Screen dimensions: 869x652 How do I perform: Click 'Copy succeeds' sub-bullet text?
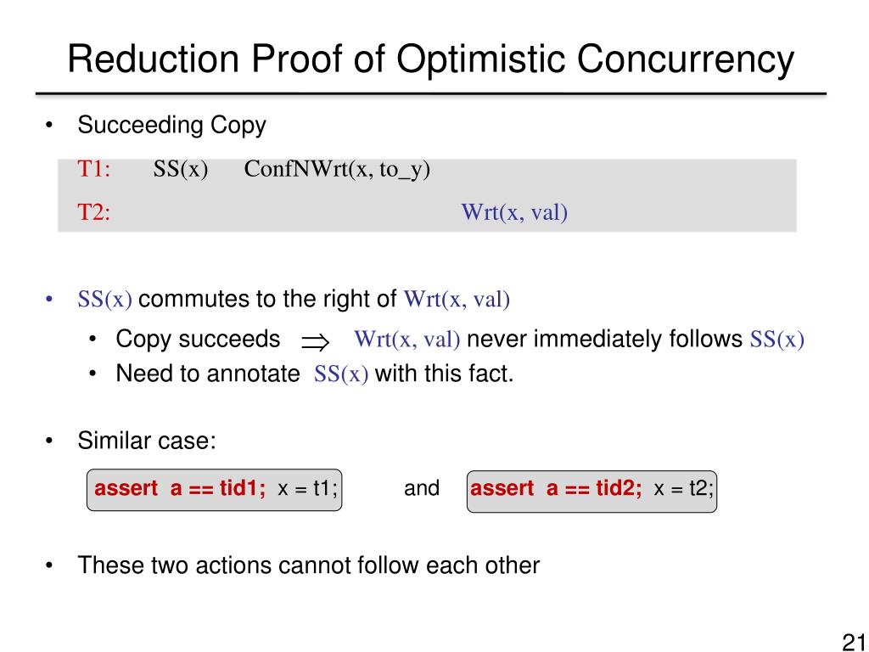pyautogui.click(x=198, y=339)
